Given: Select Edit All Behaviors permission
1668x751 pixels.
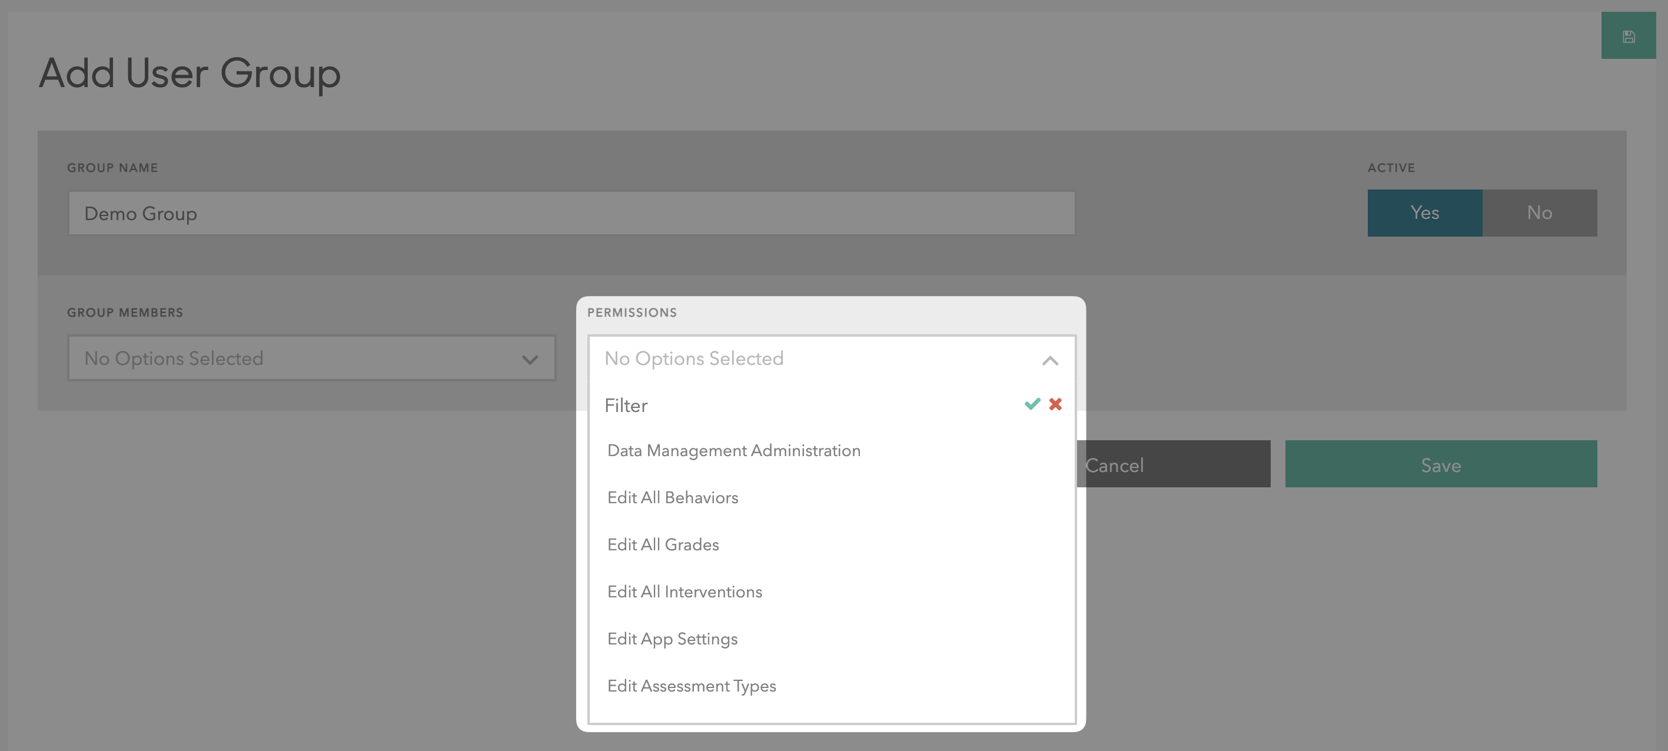Looking at the screenshot, I should [x=673, y=498].
